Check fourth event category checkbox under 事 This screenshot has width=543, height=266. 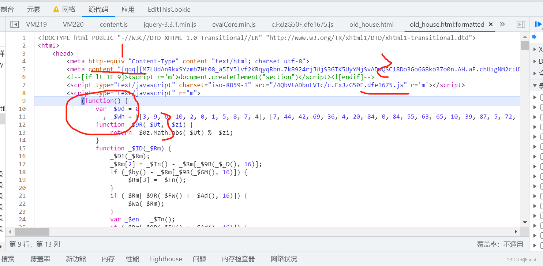tap(542, 127)
